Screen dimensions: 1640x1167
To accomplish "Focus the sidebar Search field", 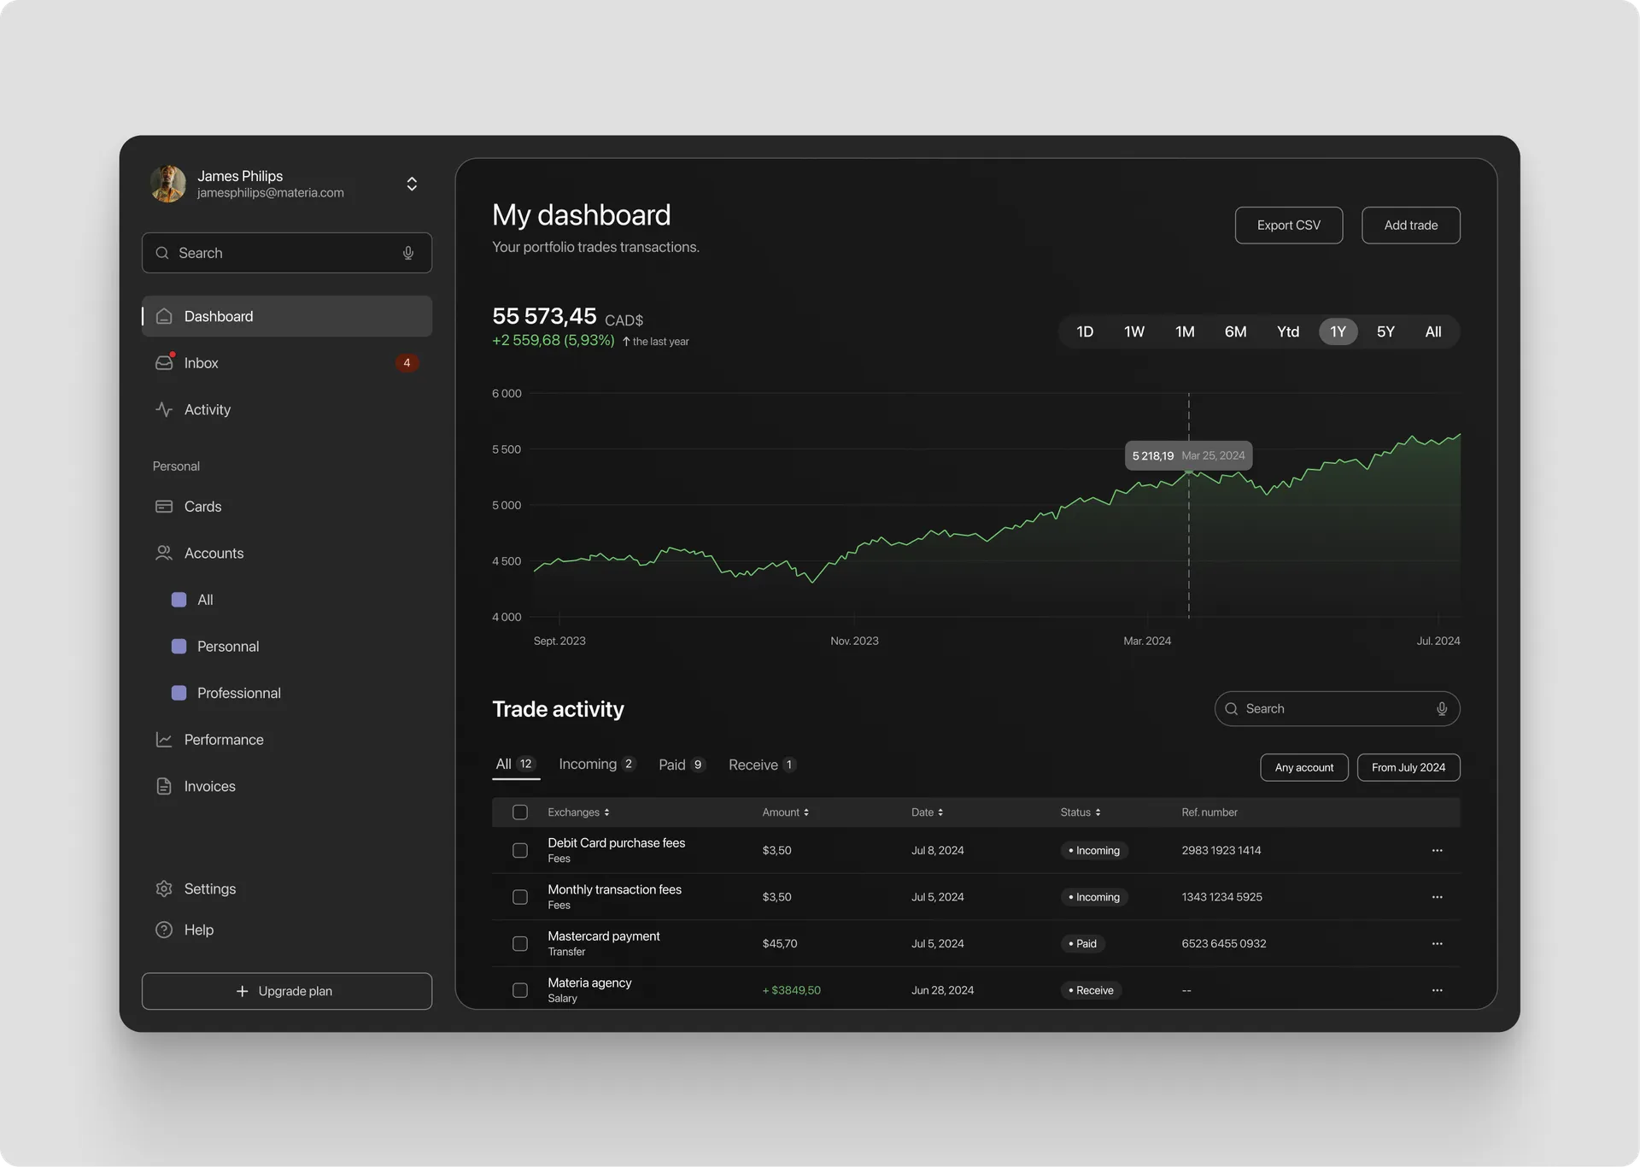I will (287, 253).
